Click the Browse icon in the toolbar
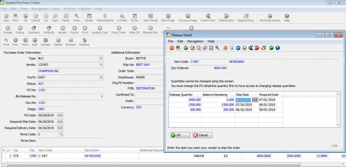The width and height of the screenshot is (346, 167). click(70, 42)
